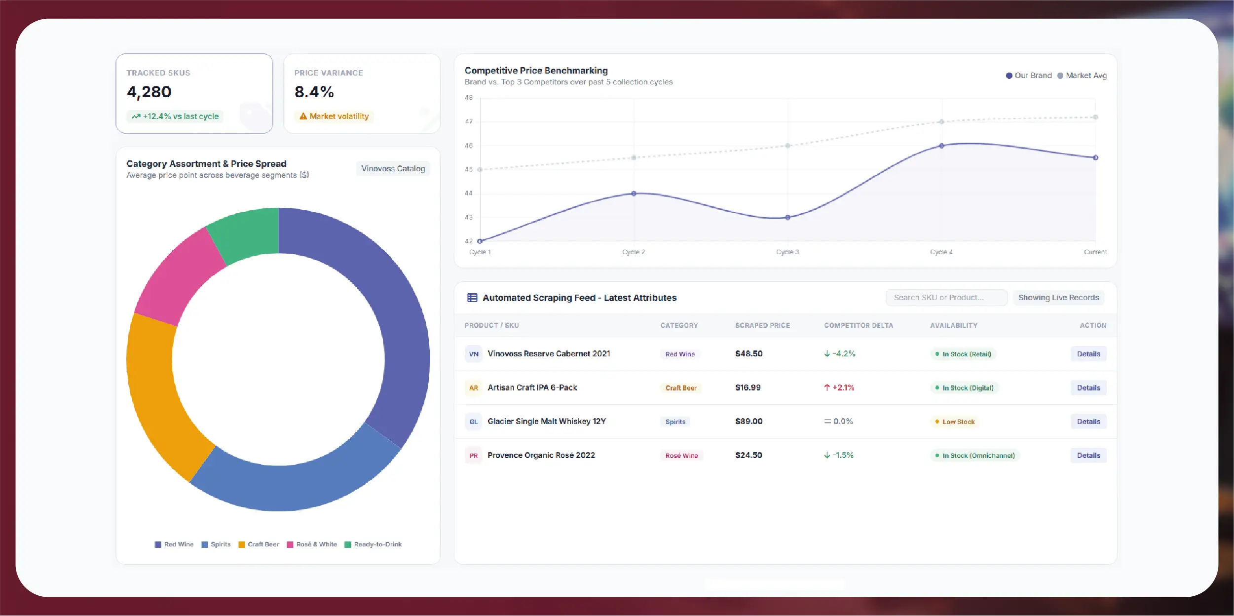The image size is (1234, 616).
Task: Click the AR product avatar badge
Action: coord(474,388)
